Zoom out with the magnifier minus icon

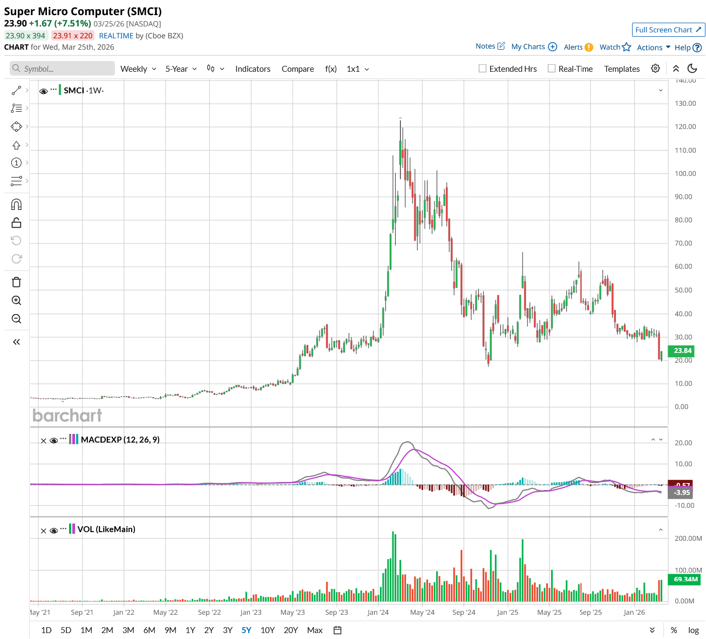pos(16,319)
